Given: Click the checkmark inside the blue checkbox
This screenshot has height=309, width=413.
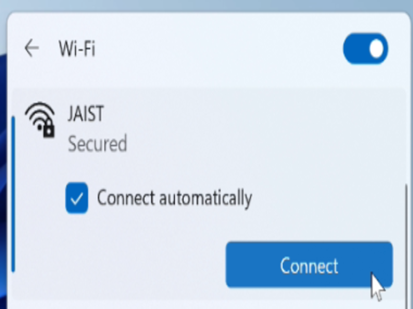Looking at the screenshot, I should point(76,199).
